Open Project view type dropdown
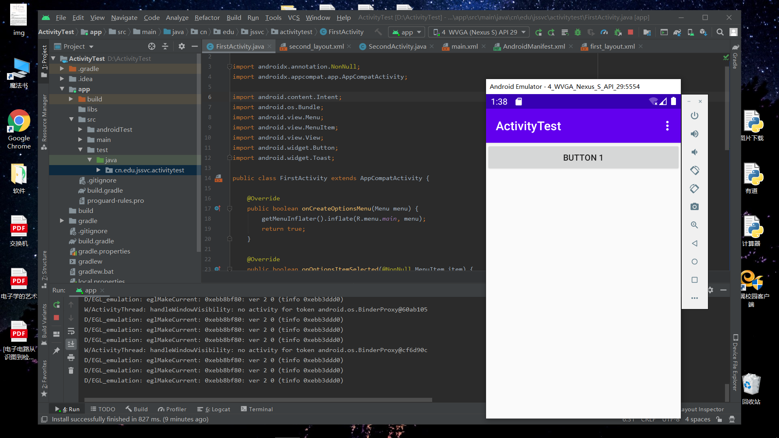779x438 pixels. click(74, 46)
